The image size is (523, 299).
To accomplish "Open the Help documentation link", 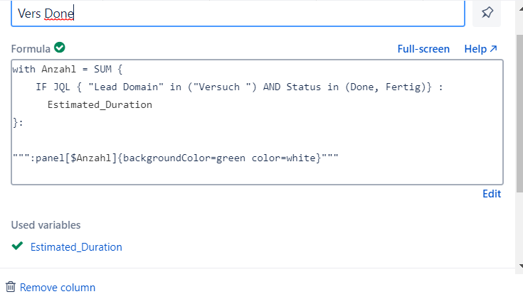I will pos(475,49).
